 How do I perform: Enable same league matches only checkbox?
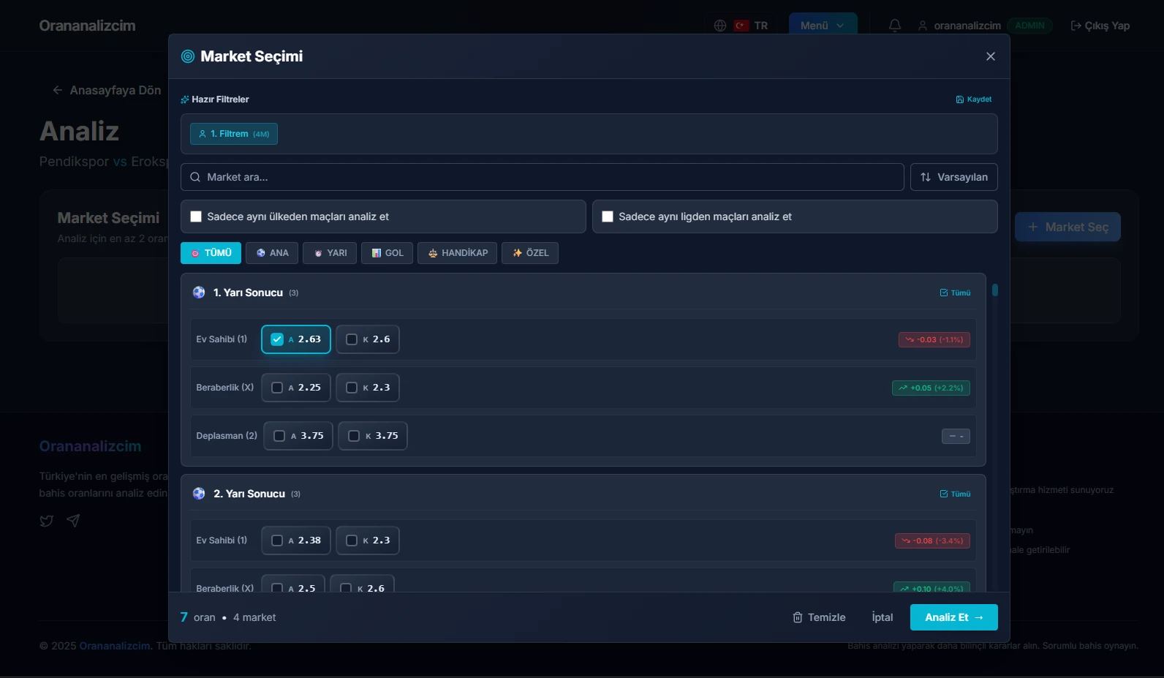608,216
